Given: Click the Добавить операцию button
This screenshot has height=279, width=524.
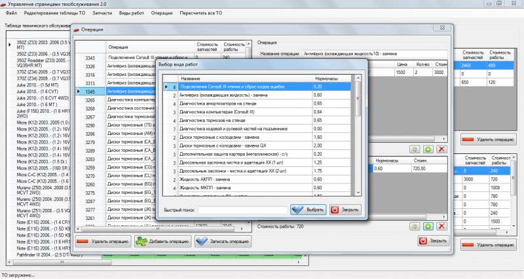Looking at the screenshot, I should click(162, 241).
